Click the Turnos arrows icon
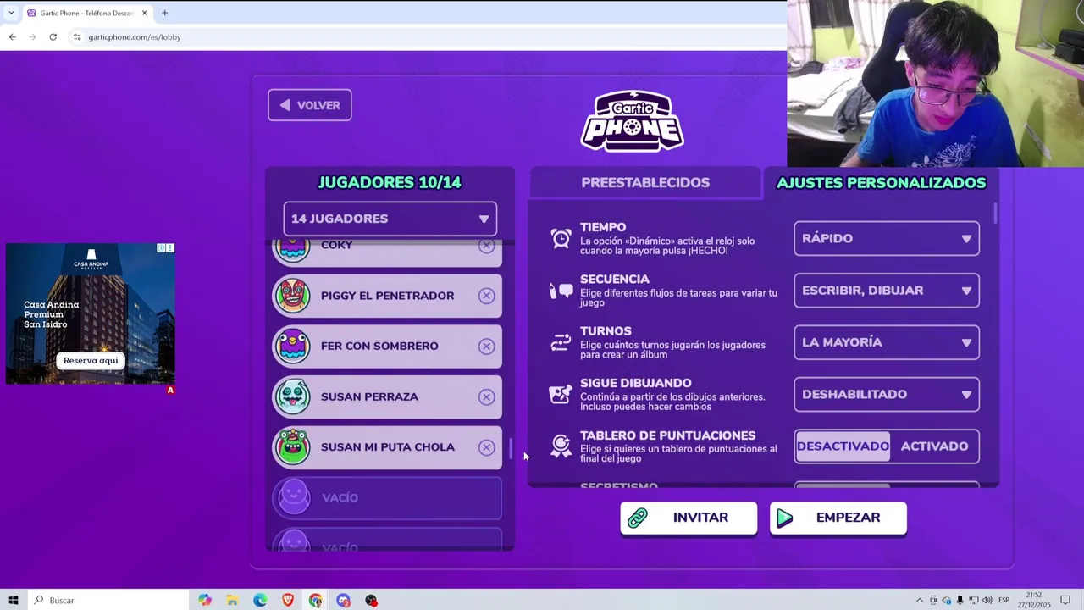Screen dimensions: 1084x610 pyautogui.click(x=561, y=342)
